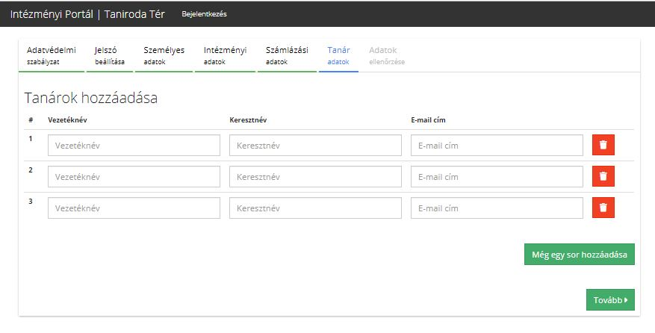The height and width of the screenshot is (333, 655).
Task: Click the E-mail cím field in row 2
Action: pos(497,176)
